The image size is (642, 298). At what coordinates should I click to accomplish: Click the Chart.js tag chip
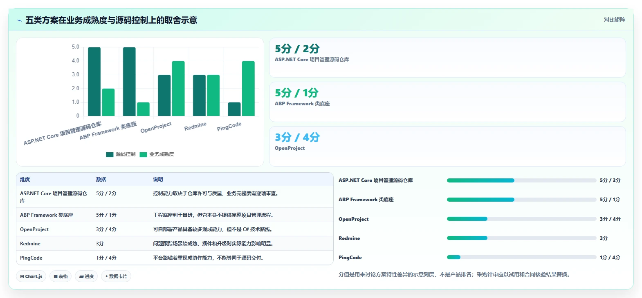pyautogui.click(x=31, y=276)
